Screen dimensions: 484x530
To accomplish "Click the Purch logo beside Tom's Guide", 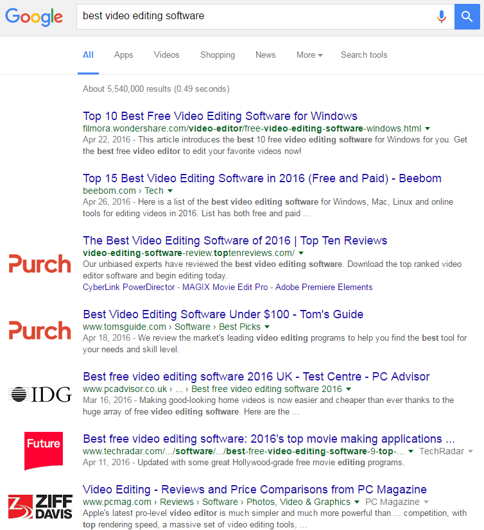I will coord(40,330).
